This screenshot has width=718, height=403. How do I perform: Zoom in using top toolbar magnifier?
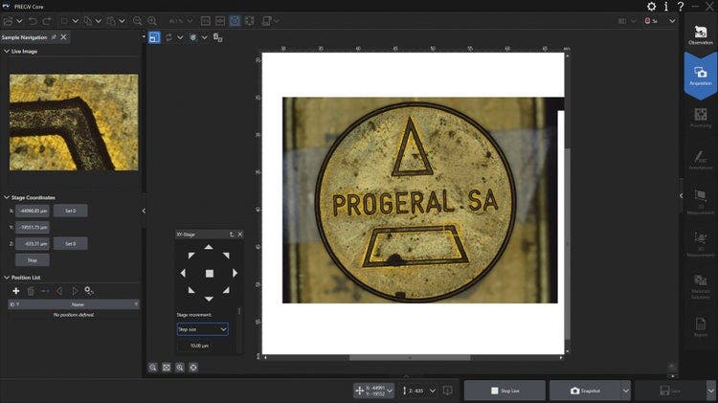click(x=152, y=20)
